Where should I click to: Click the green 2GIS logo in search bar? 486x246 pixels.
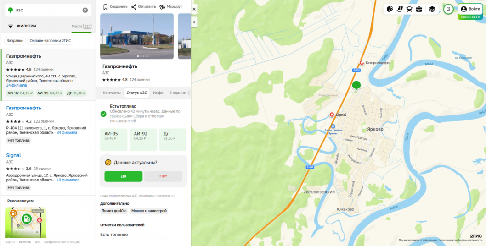coord(11,10)
